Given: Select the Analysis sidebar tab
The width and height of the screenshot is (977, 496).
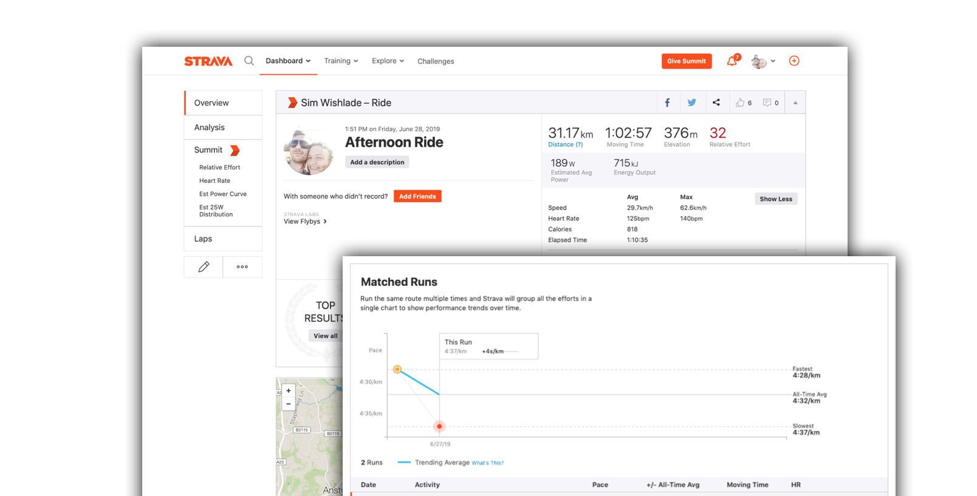Looking at the screenshot, I should click(x=224, y=127).
